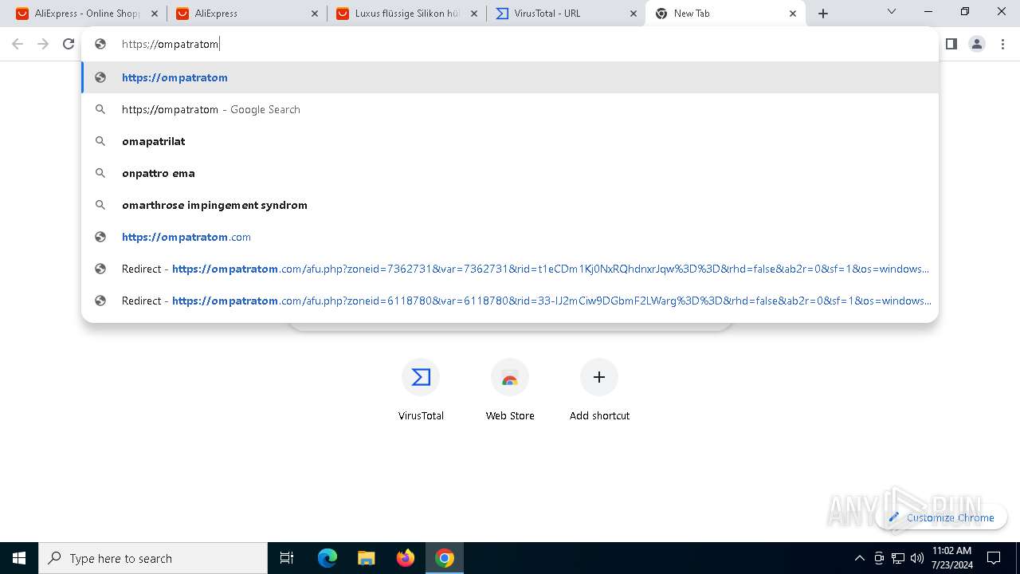Open Redirect suggestion with zoneid=7362731
The width and height of the screenshot is (1020, 574).
[510, 269]
